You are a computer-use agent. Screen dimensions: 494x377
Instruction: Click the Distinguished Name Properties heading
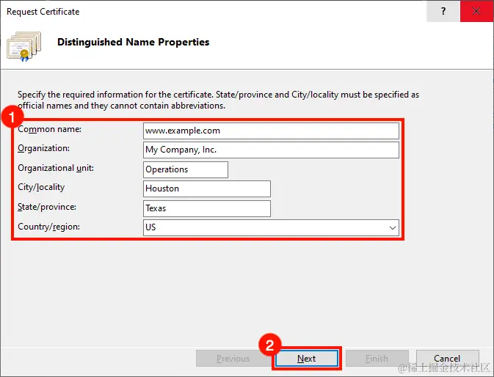pos(134,42)
